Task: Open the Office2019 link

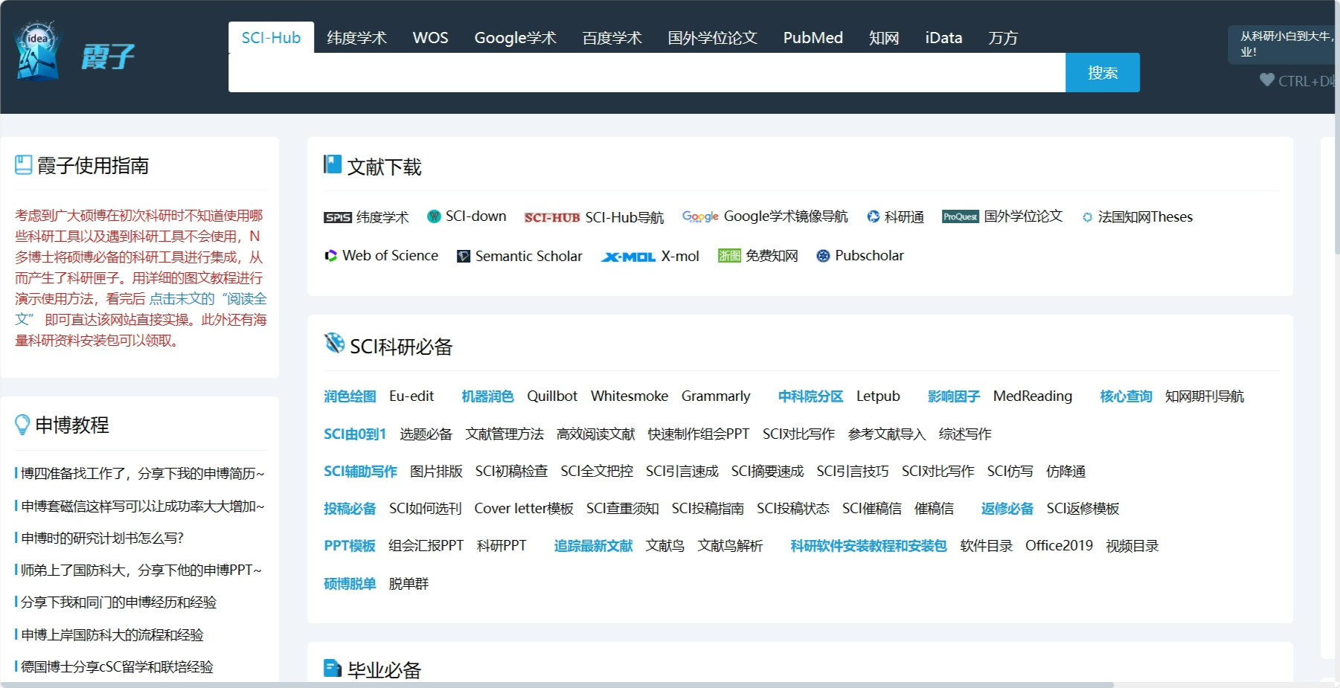Action: click(x=1059, y=545)
